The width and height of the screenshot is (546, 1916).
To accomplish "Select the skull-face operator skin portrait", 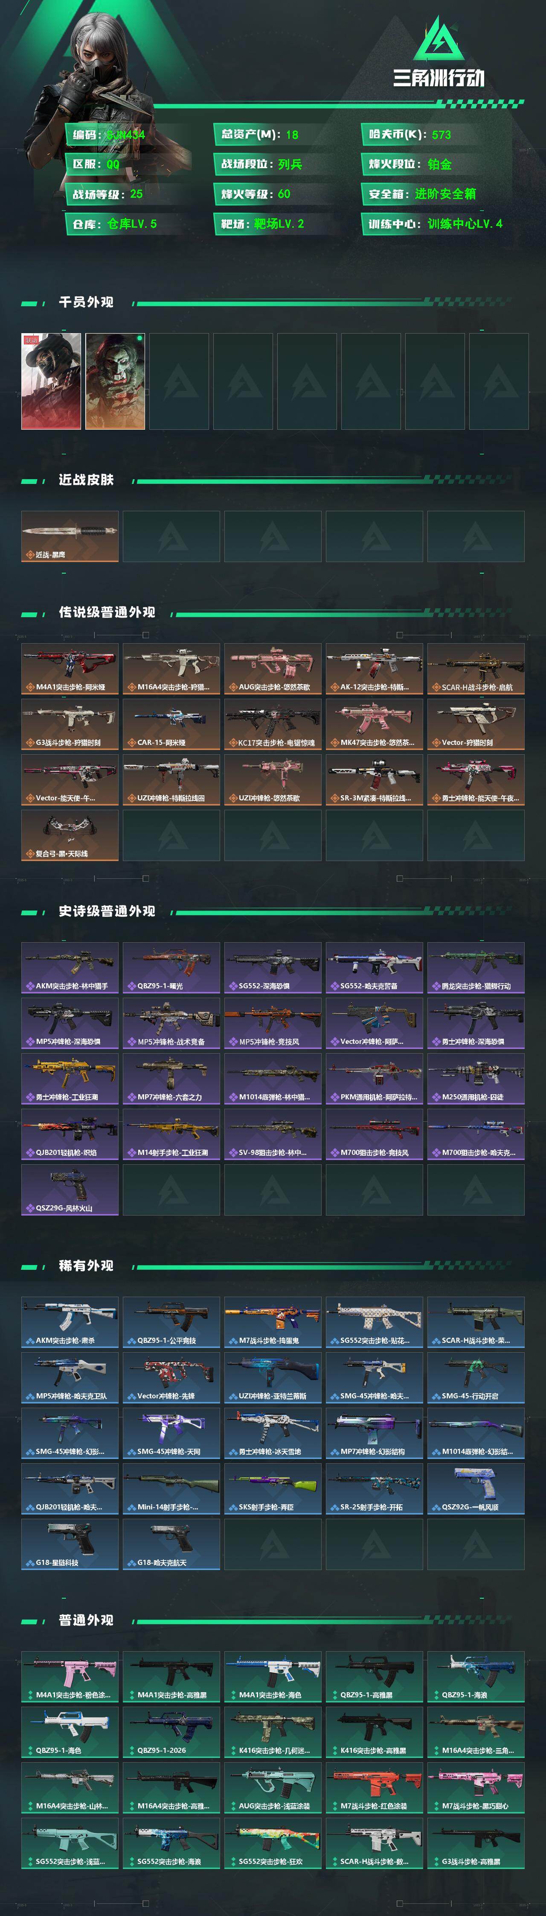I will point(115,381).
